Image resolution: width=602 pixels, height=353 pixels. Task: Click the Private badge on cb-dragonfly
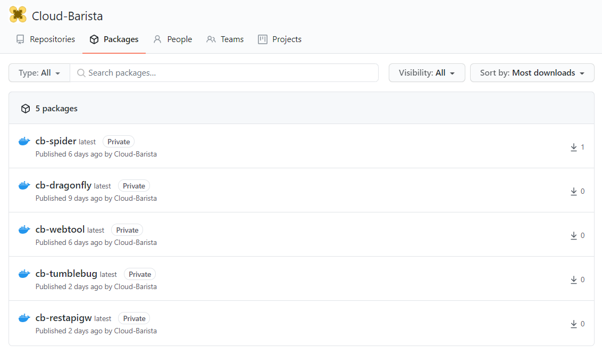(133, 186)
